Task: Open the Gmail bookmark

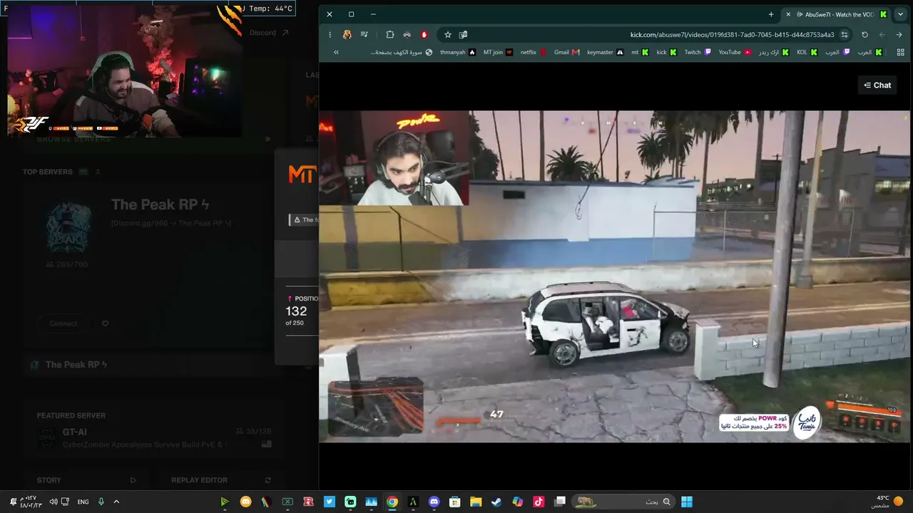Action: coord(566,52)
